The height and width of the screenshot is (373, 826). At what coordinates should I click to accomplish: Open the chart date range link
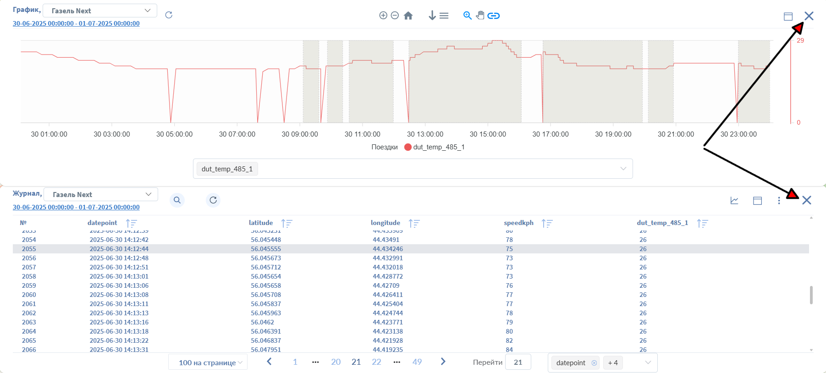(76, 23)
